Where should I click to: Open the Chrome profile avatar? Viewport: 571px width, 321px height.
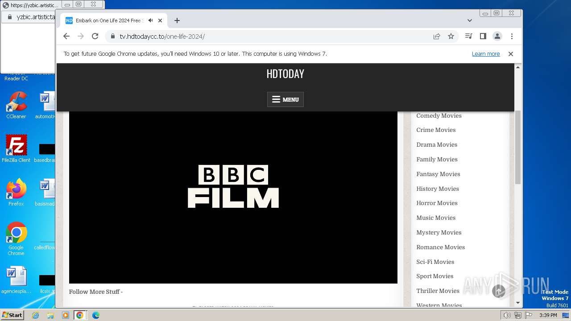[497, 36]
